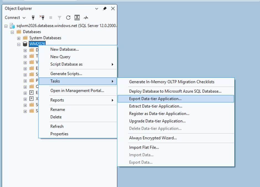Select the System Databases tree item
260x187 pixels.
coord(45,38)
